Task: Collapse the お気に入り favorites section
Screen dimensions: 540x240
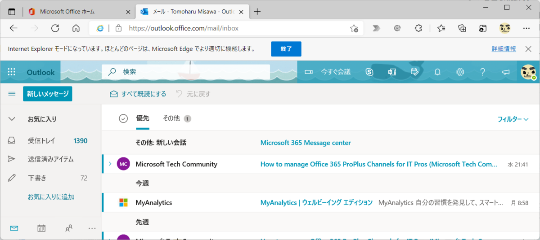Action: pos(12,119)
